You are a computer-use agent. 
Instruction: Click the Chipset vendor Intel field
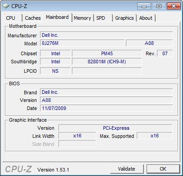coord(55,53)
